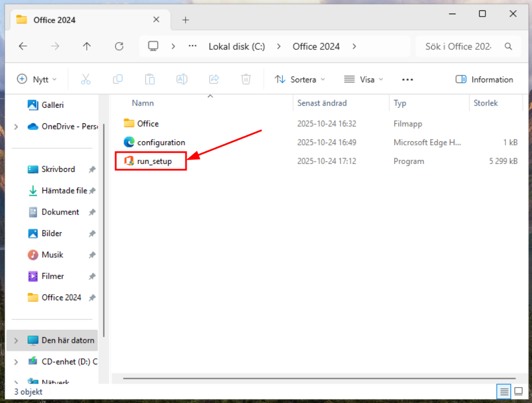This screenshot has width=532, height=403.
Task: Click the Cut scissors icon
Action: pyautogui.click(x=86, y=79)
